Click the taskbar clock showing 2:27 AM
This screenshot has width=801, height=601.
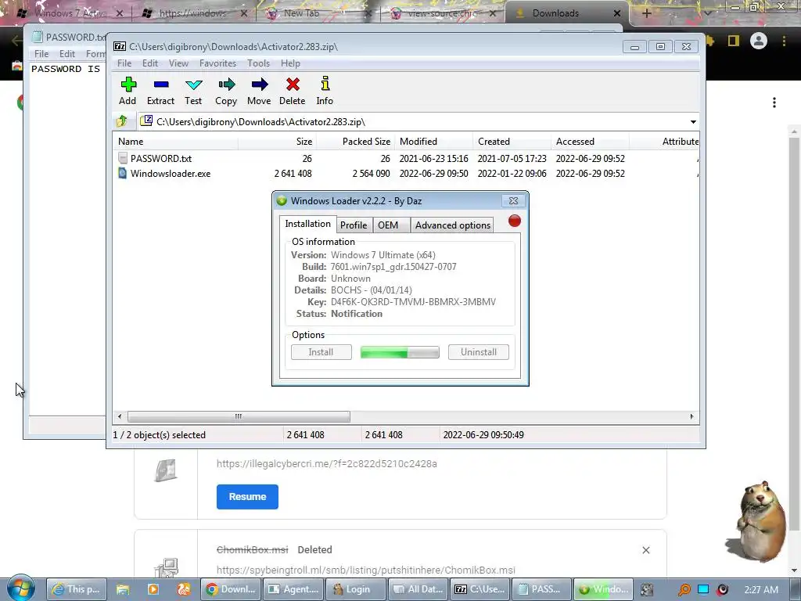pos(761,590)
